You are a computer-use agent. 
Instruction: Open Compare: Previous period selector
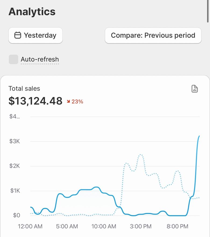point(153,35)
